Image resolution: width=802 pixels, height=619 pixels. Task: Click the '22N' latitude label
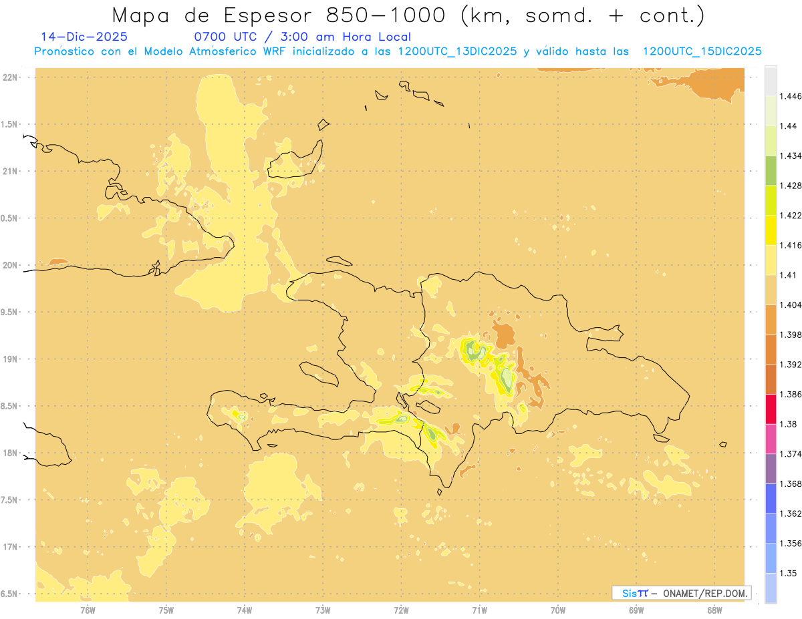click(10, 77)
